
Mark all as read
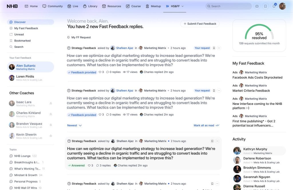pyautogui.click(x=206, y=125)
